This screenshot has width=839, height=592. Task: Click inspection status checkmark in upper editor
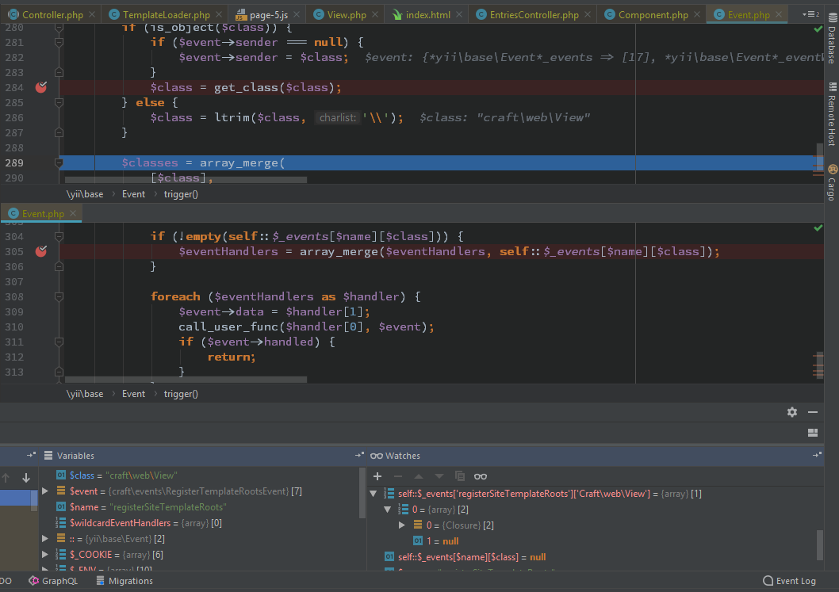[818, 29]
